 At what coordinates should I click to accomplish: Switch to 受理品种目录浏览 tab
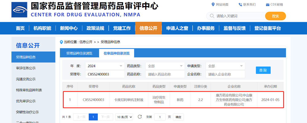[x=79, y=53]
